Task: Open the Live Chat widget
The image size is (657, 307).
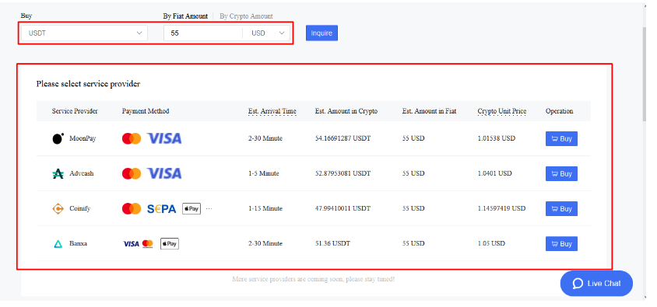Action: [596, 283]
